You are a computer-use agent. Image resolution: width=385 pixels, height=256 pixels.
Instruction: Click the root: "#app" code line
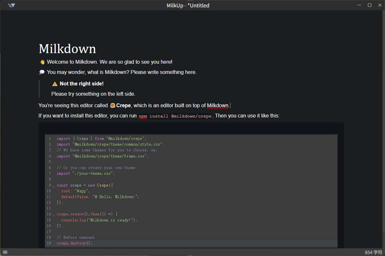click(75, 191)
